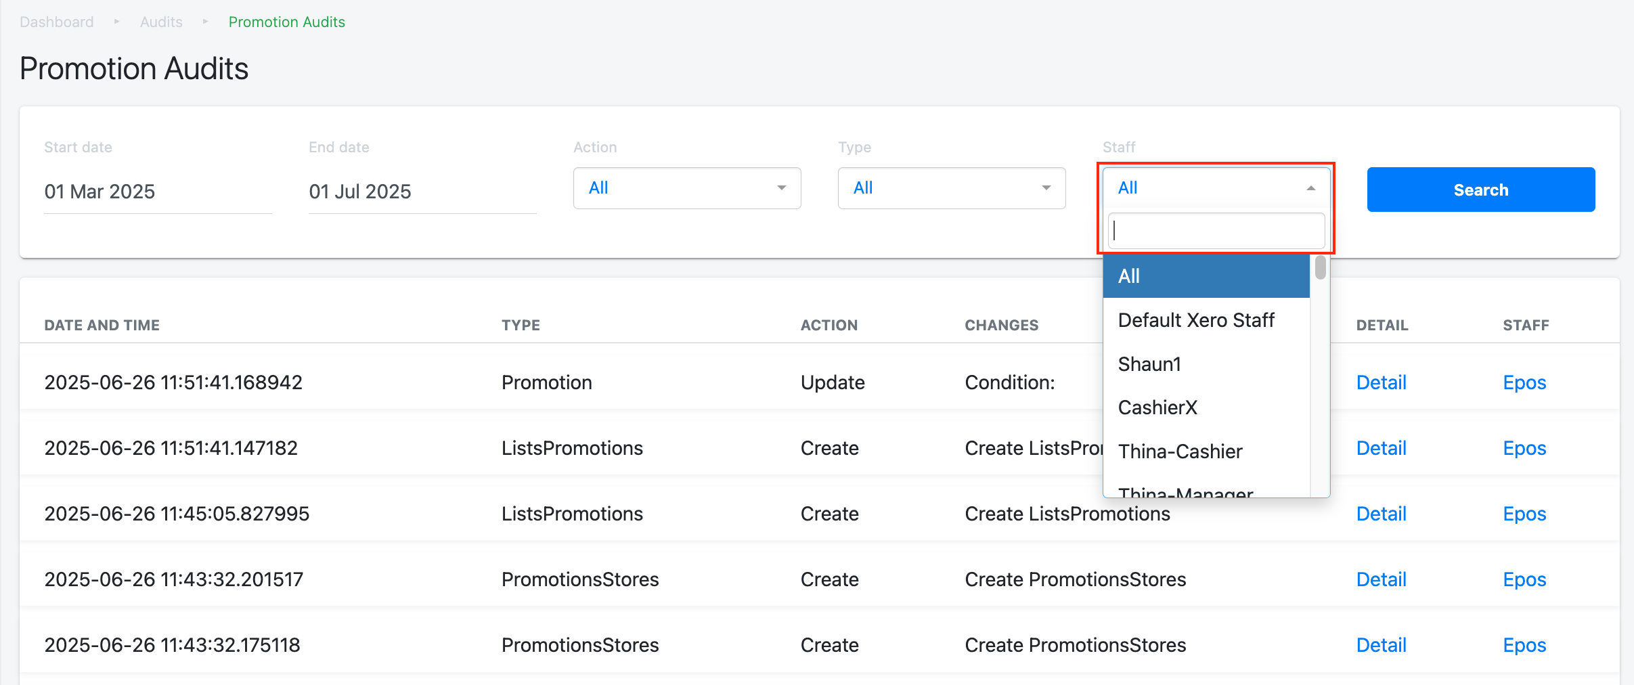Type in the Staff dropdown search field
Viewport: 1634px width, 685px height.
(x=1216, y=231)
